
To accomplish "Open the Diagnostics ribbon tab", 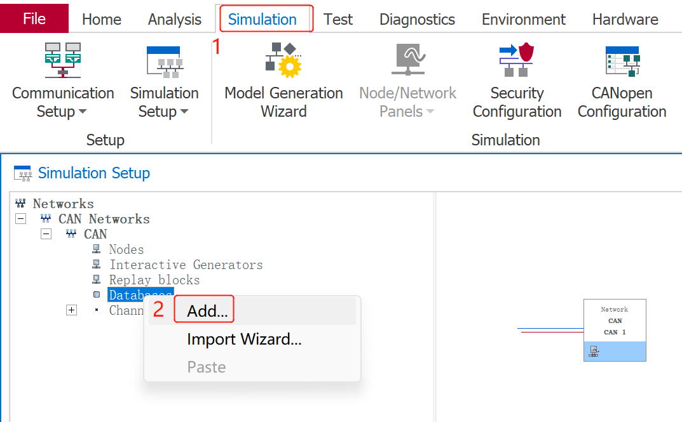I will click(417, 19).
